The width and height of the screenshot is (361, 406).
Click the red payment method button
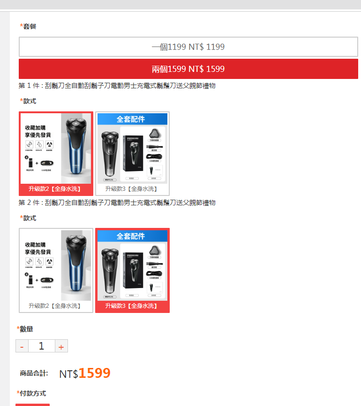pyautogui.click(x=32, y=405)
